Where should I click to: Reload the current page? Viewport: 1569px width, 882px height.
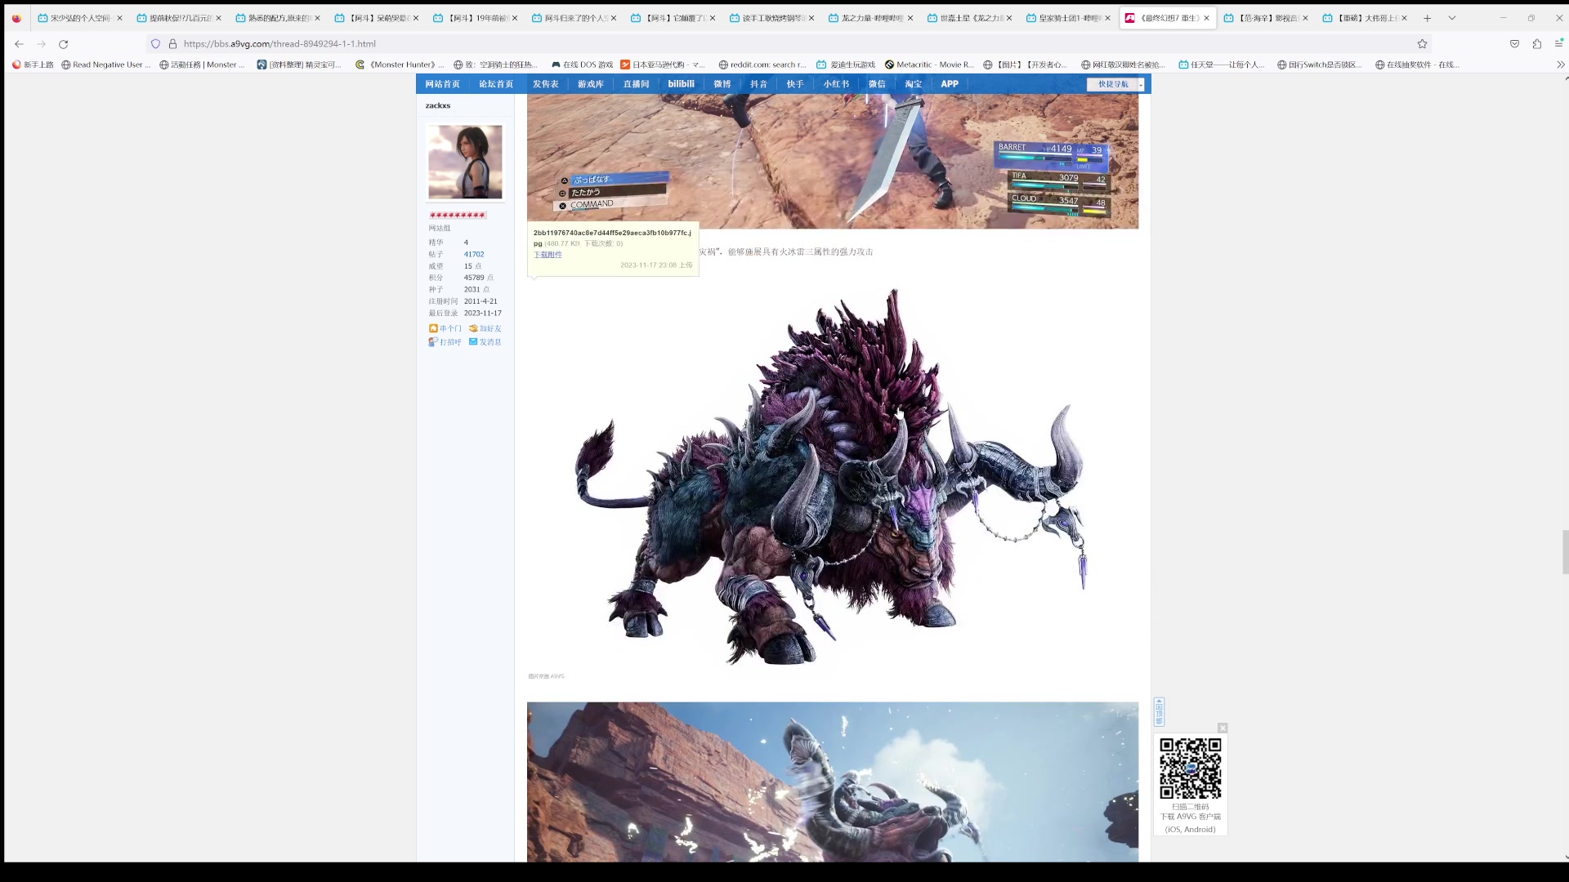pos(63,44)
